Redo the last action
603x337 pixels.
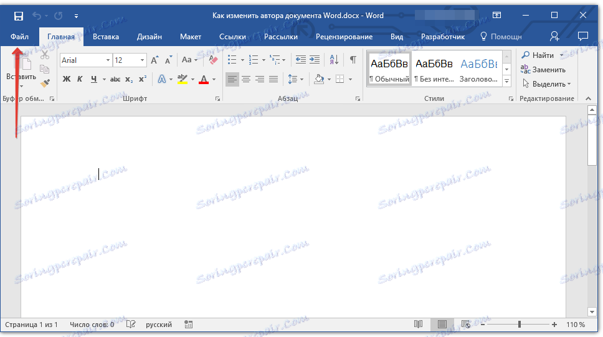(x=58, y=16)
